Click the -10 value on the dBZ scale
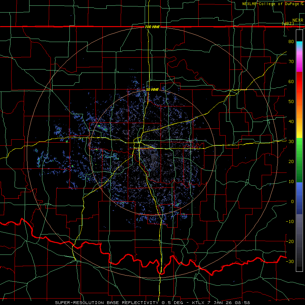 click(x=290, y=222)
